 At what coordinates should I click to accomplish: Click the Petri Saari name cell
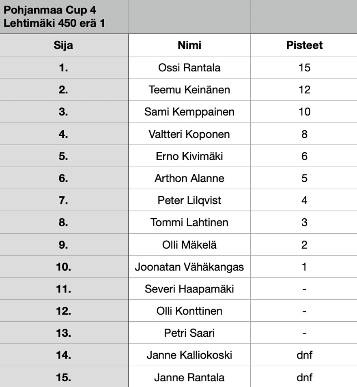pos(189,333)
